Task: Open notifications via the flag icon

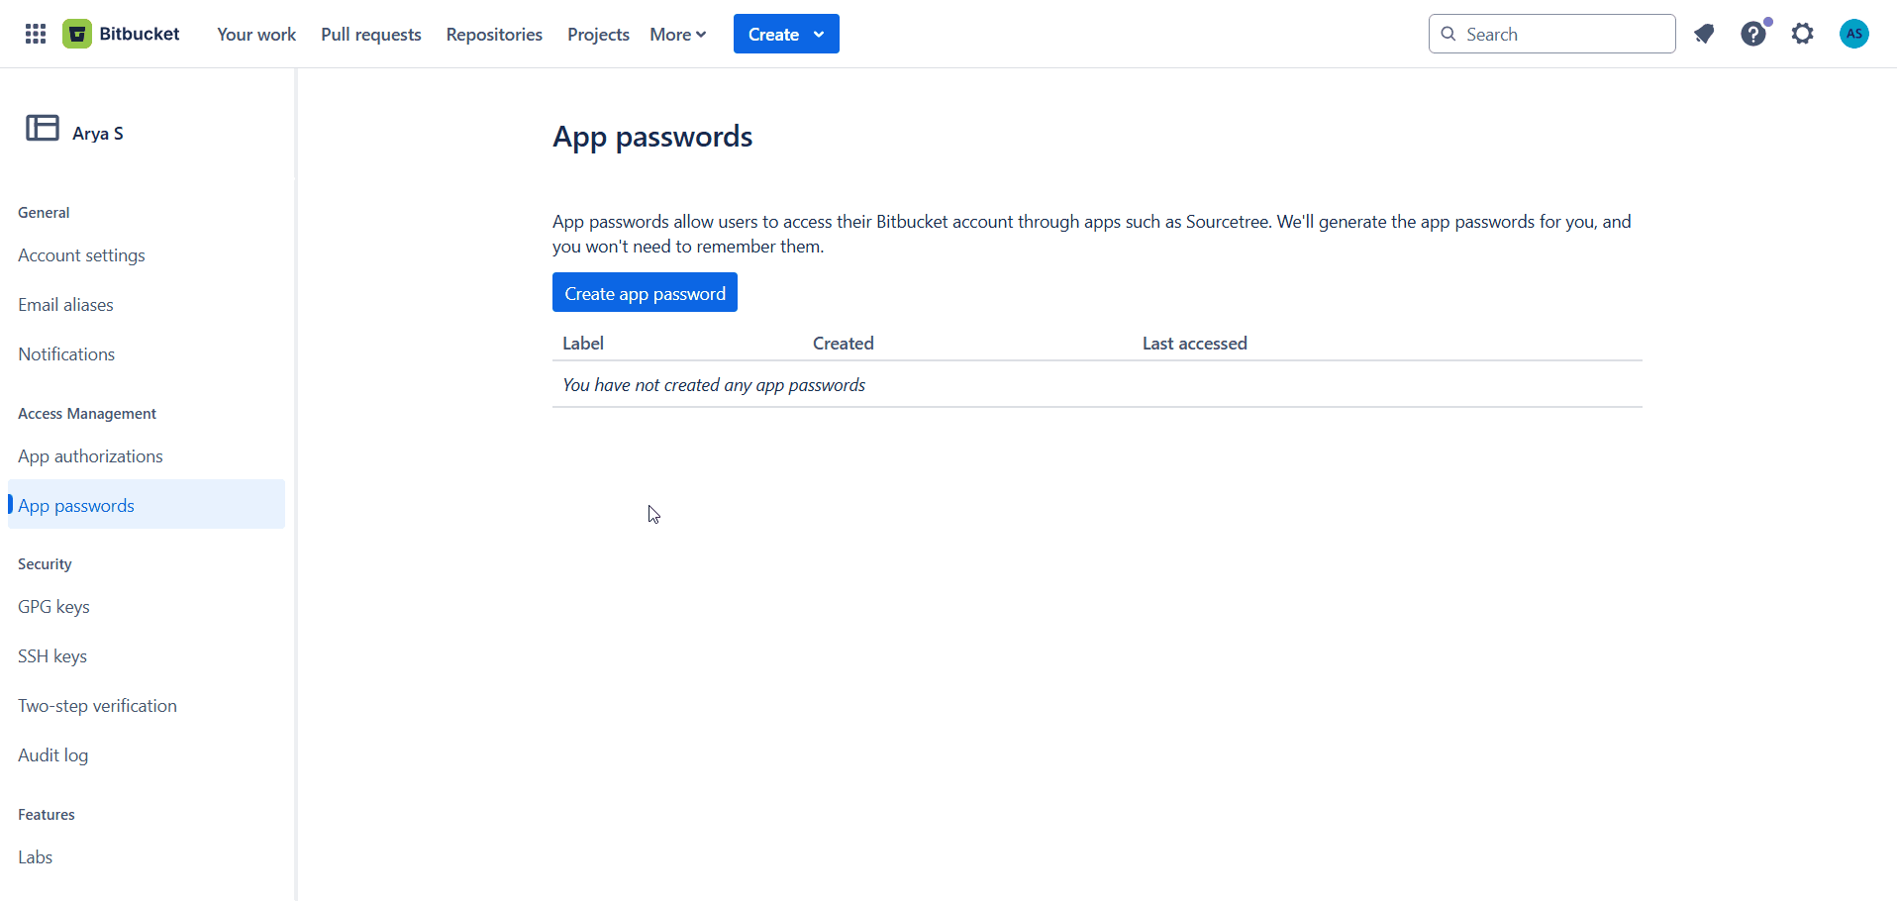Action: pos(1704,33)
